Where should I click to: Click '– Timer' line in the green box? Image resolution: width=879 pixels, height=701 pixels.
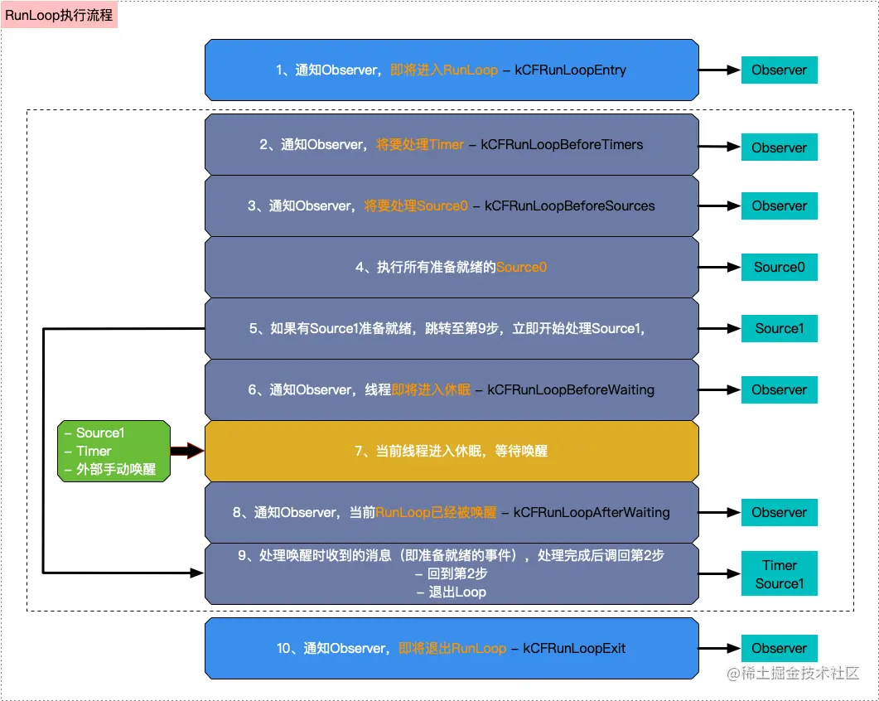pyautogui.click(x=88, y=451)
